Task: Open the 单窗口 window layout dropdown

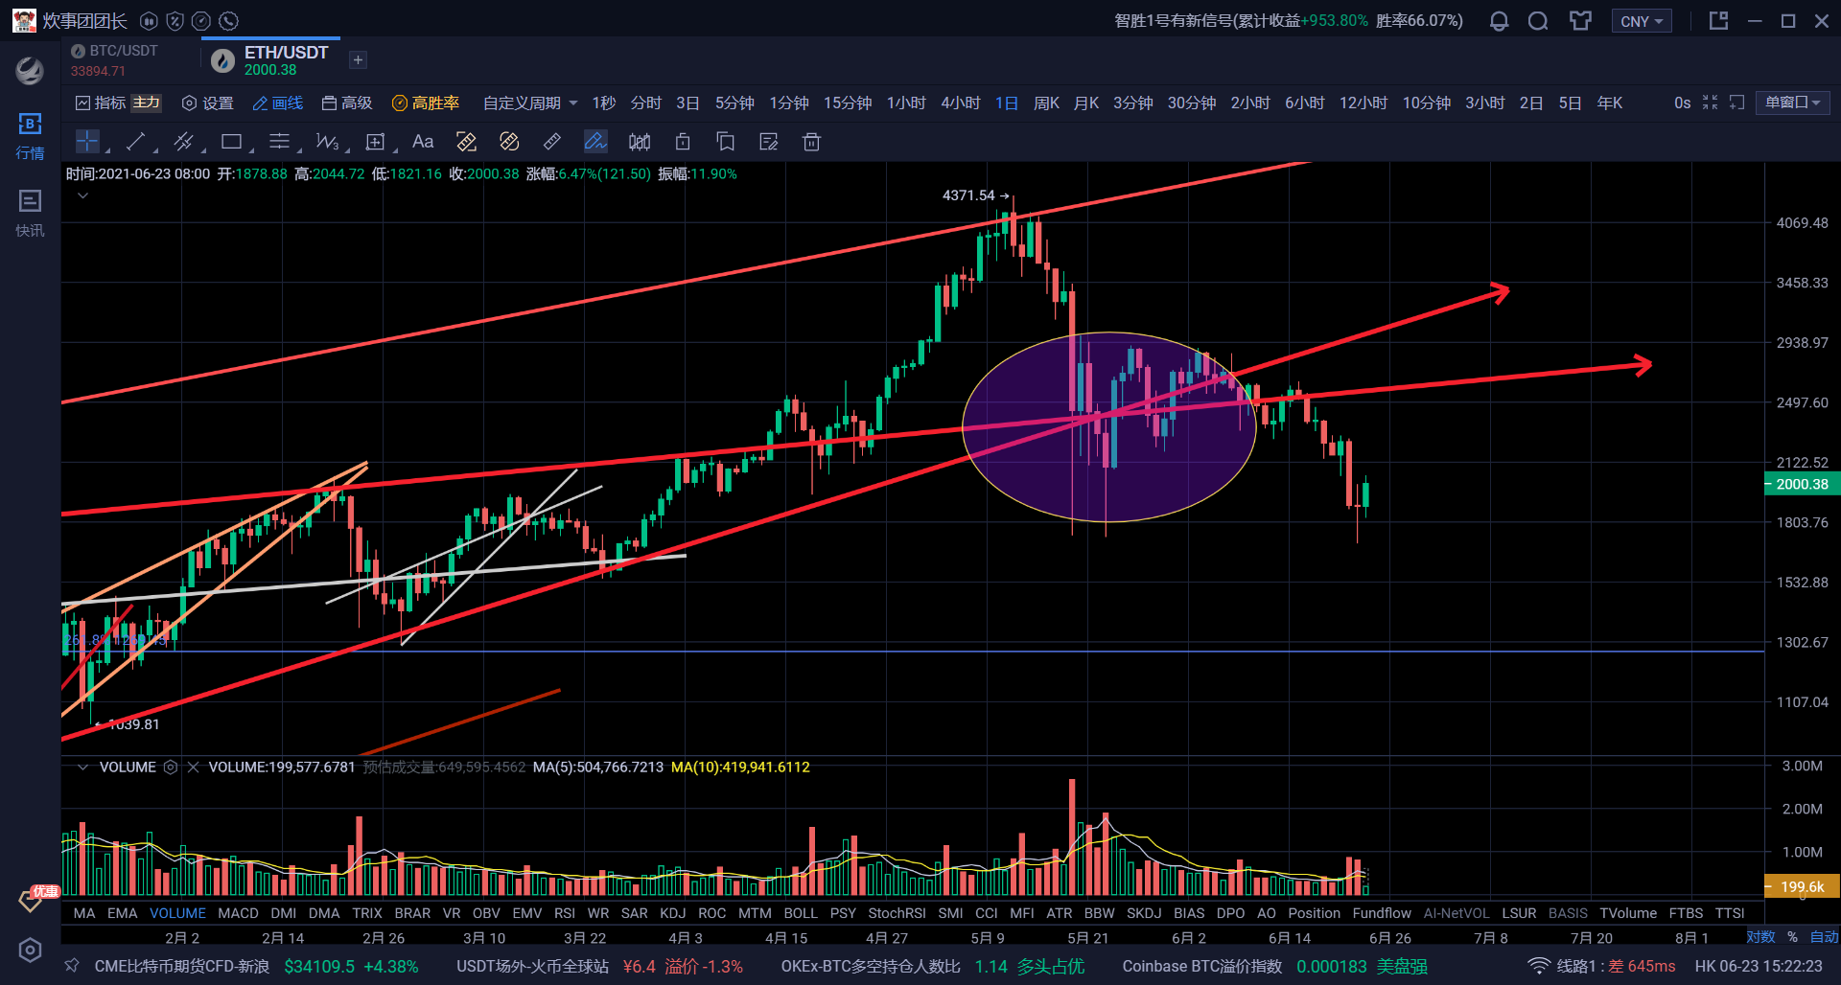Action: tap(1793, 103)
